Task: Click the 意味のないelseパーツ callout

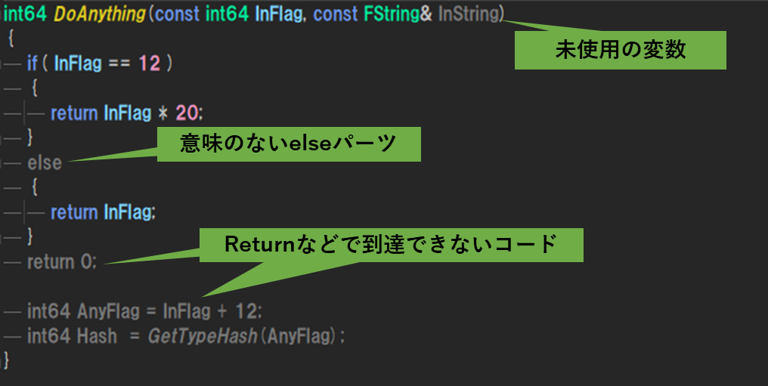Action: pos(289,144)
